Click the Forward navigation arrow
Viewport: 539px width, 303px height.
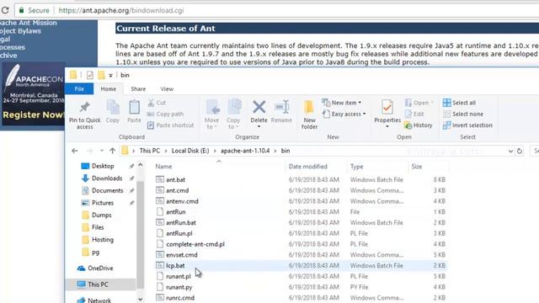90,151
